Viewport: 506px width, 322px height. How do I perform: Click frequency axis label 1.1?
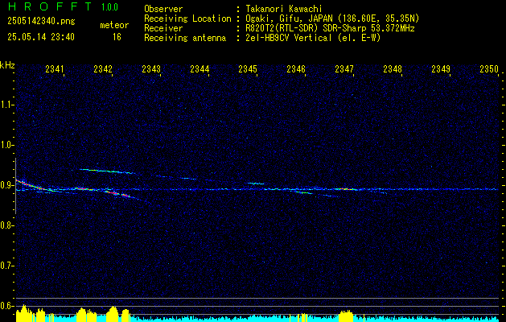[x=6, y=105]
